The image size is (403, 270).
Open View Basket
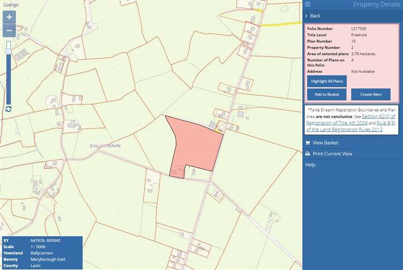click(x=325, y=143)
